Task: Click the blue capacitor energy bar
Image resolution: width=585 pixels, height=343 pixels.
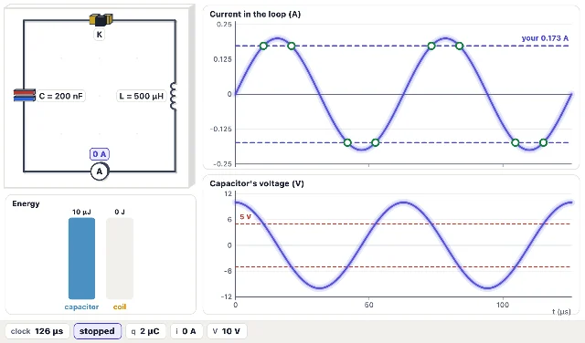Action: (x=81, y=258)
